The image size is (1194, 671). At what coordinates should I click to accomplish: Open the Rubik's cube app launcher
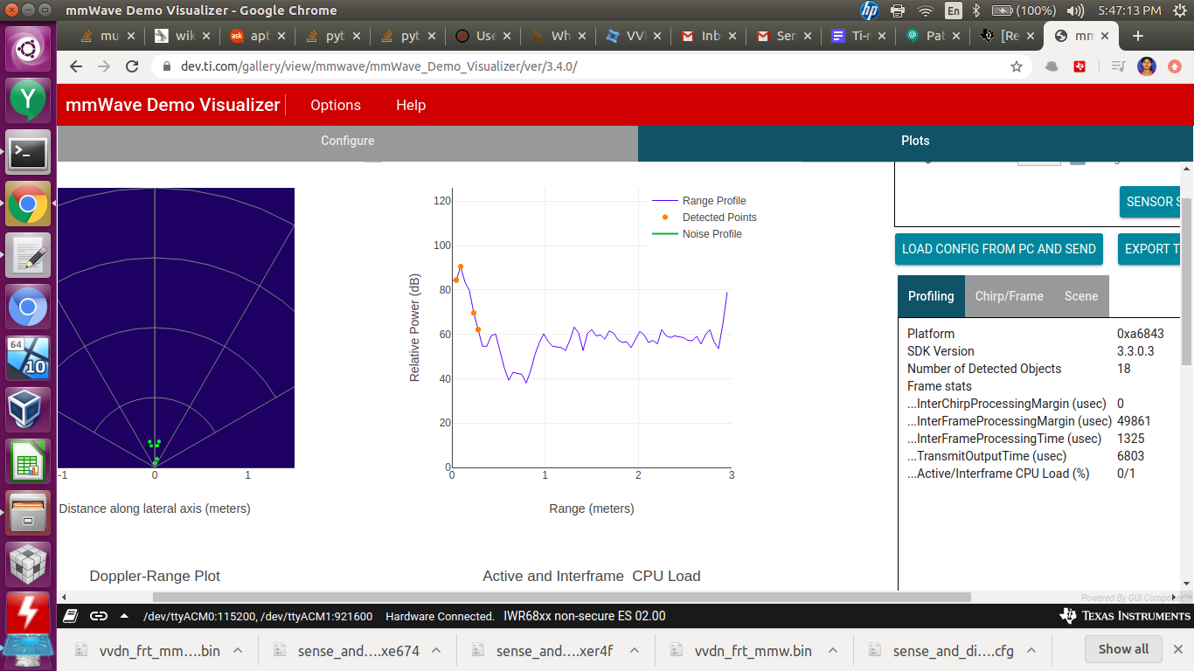pyautogui.click(x=29, y=564)
